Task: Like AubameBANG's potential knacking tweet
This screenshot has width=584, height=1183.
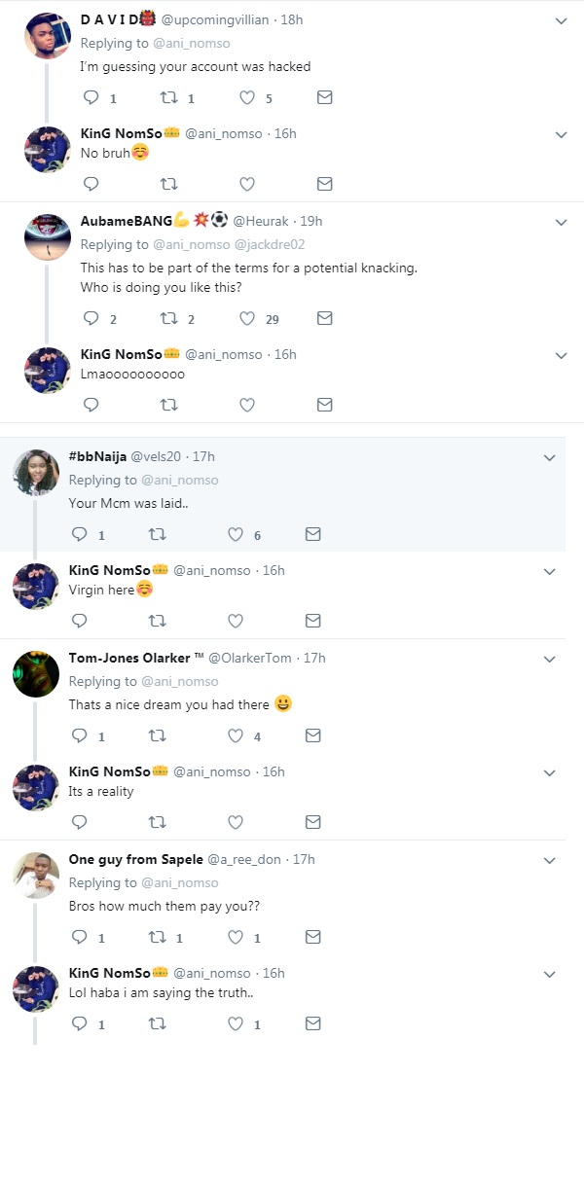Action: click(x=247, y=318)
